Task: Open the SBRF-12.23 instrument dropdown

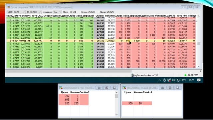Action: click(16, 12)
